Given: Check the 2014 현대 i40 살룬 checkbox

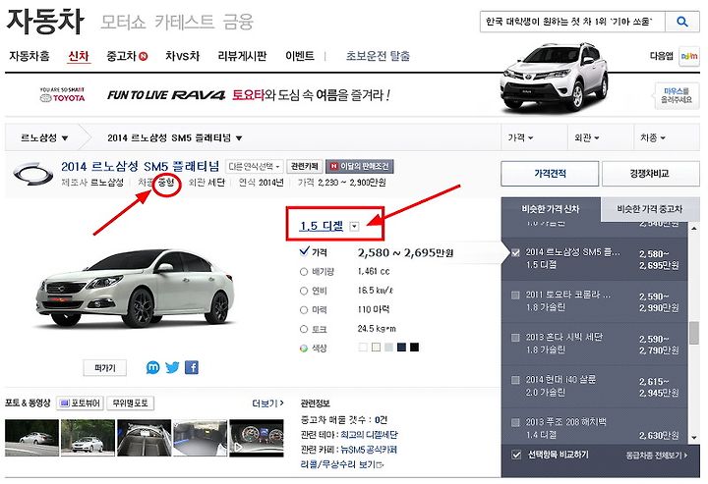Looking at the screenshot, I should point(515,380).
